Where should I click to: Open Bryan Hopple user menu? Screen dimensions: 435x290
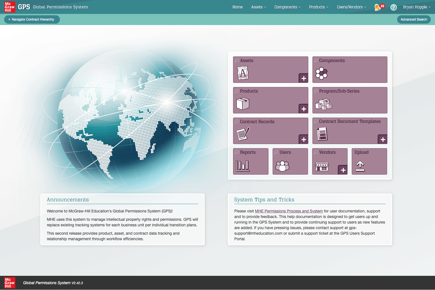coord(417,7)
